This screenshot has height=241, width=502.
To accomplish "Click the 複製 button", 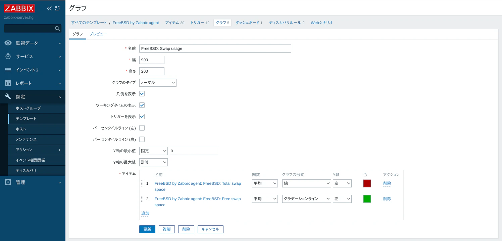I will (167, 229).
